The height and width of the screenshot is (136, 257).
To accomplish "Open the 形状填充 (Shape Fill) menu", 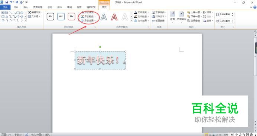I will (x=88, y=13).
